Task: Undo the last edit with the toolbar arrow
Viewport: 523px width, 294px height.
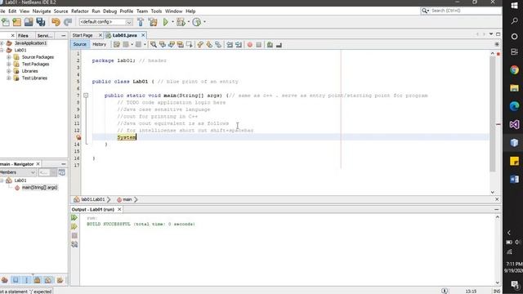Action: [56, 22]
